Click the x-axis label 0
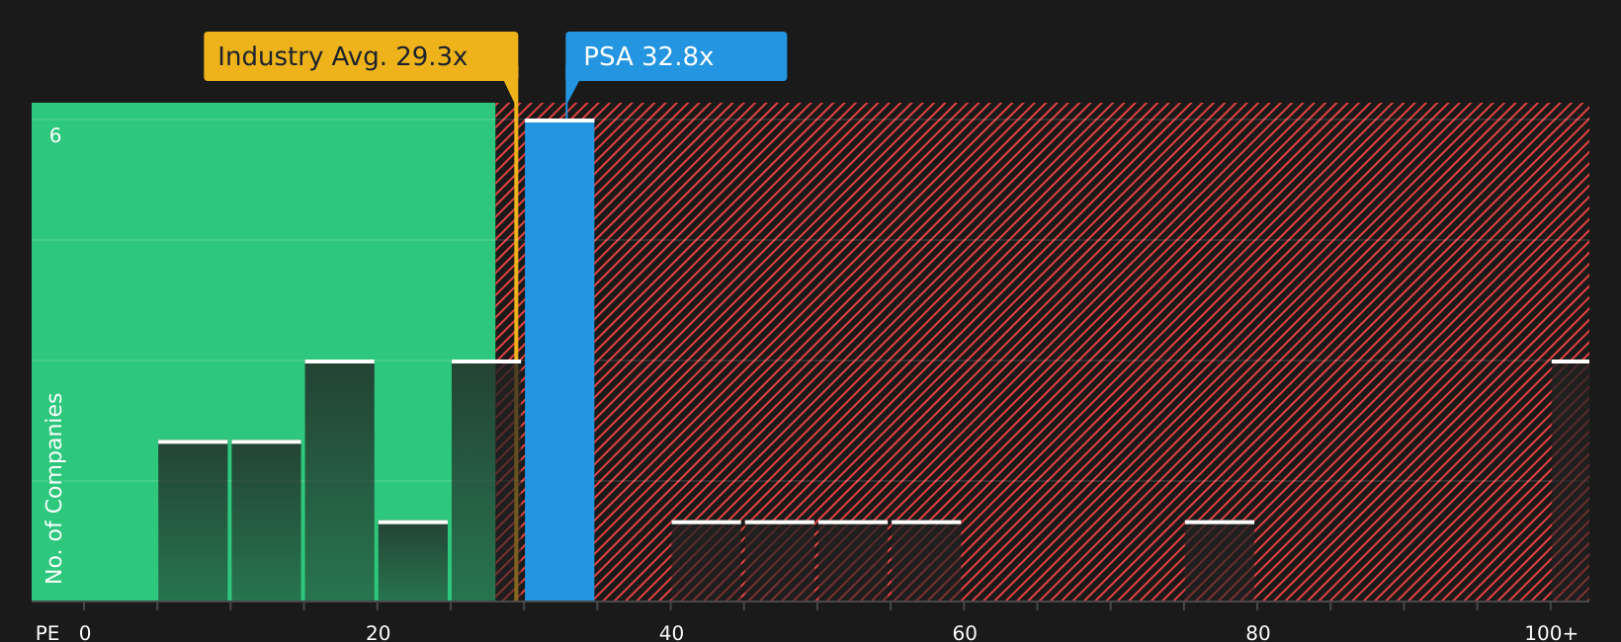 [x=85, y=633]
